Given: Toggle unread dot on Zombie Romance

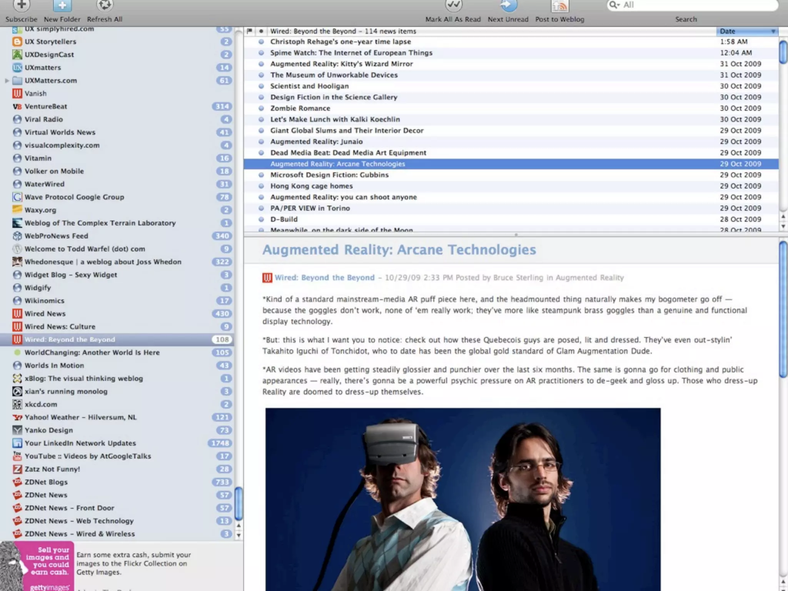Looking at the screenshot, I should coord(261,108).
